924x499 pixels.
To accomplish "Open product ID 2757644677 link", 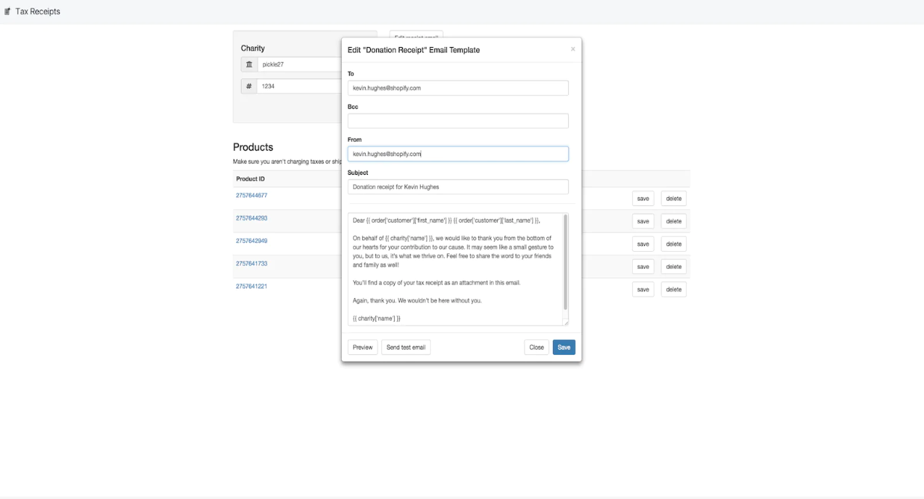I will (x=252, y=196).
